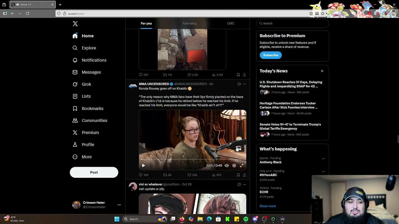
Task: Open MMA UNCENSORED profile name
Action: [154, 84]
